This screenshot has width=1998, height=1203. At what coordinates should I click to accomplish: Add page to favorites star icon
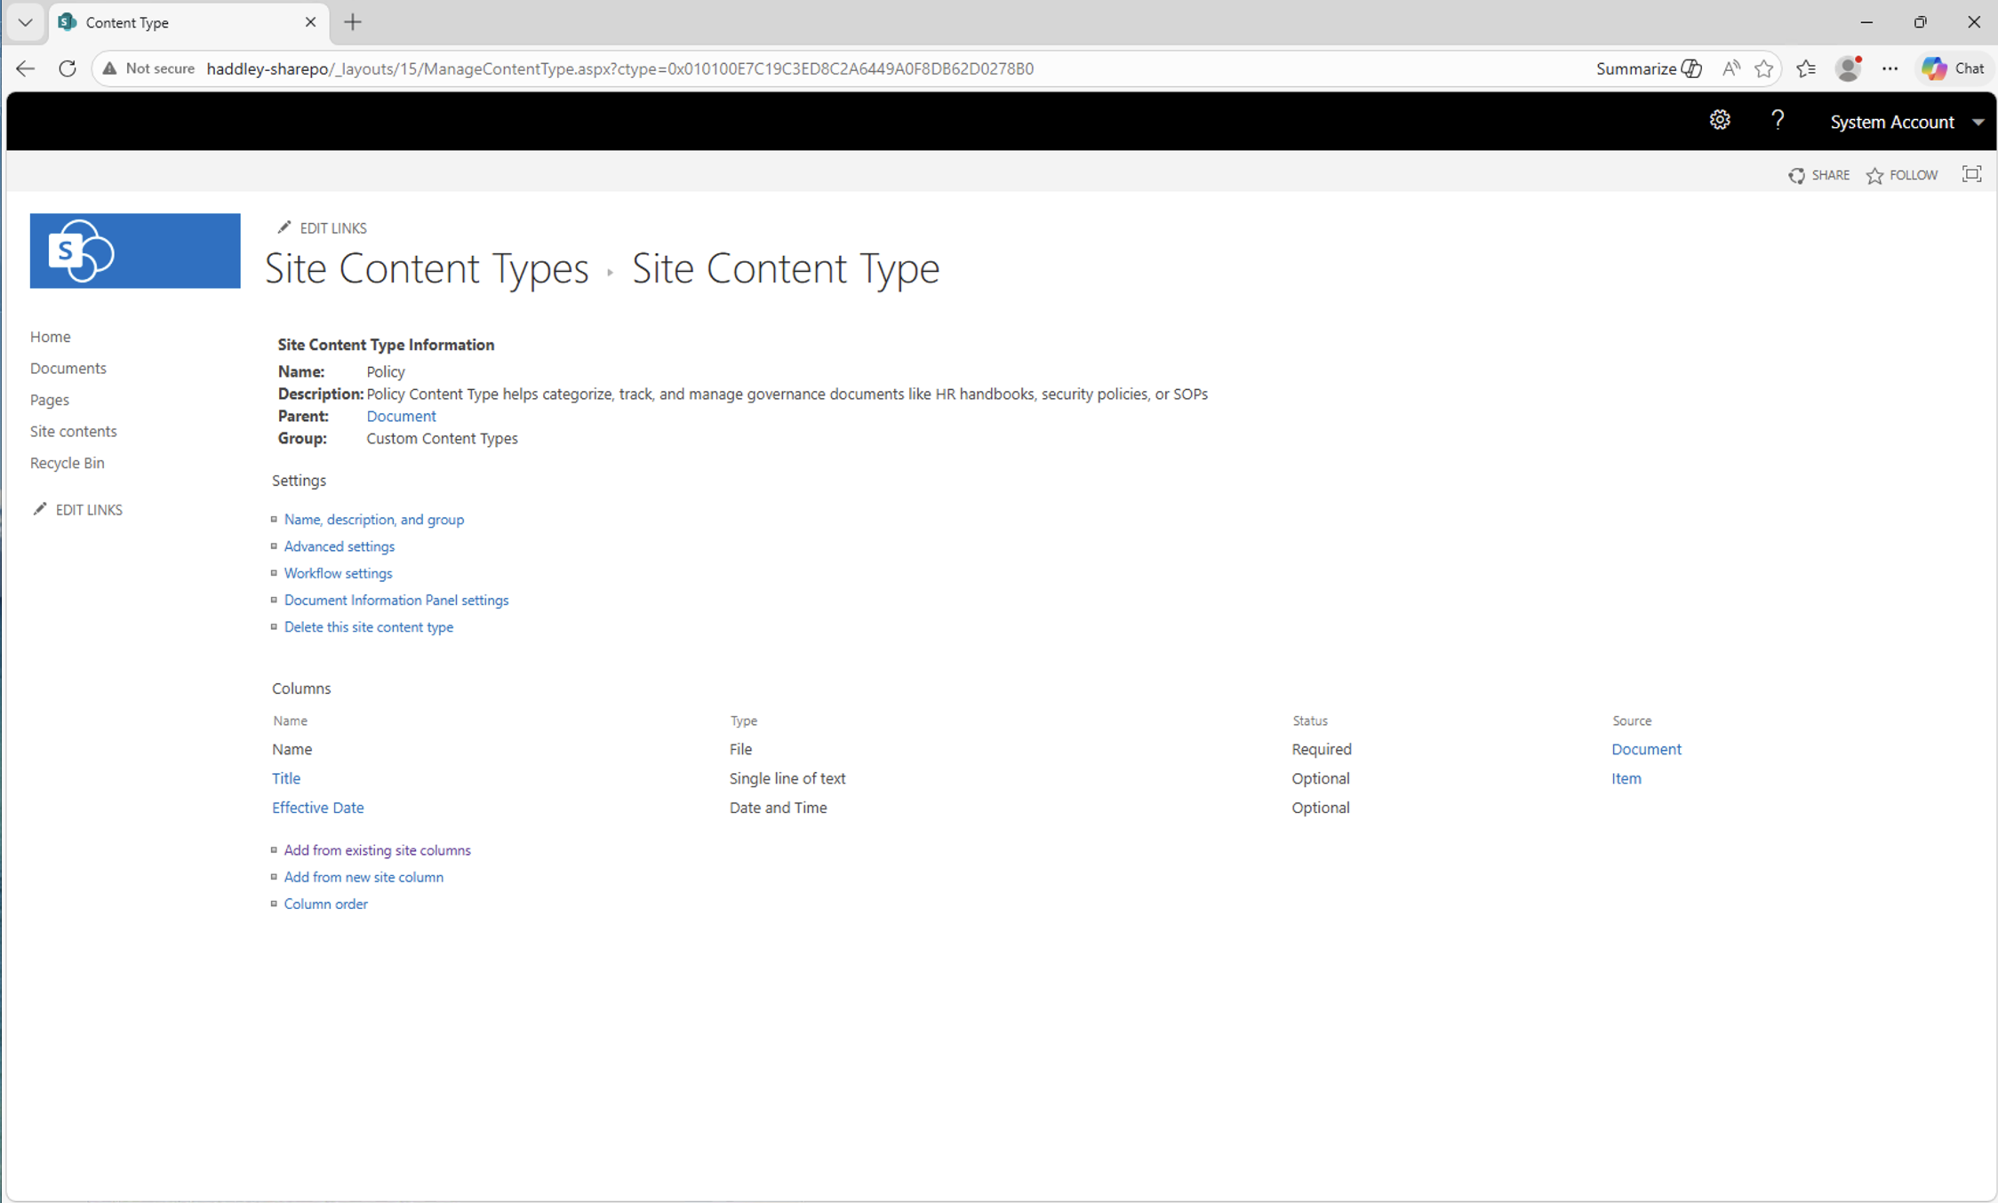1764,68
